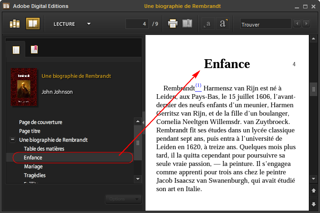
Task: Collapse the Une biographie de Rembrandt node
Action: pos(13,140)
